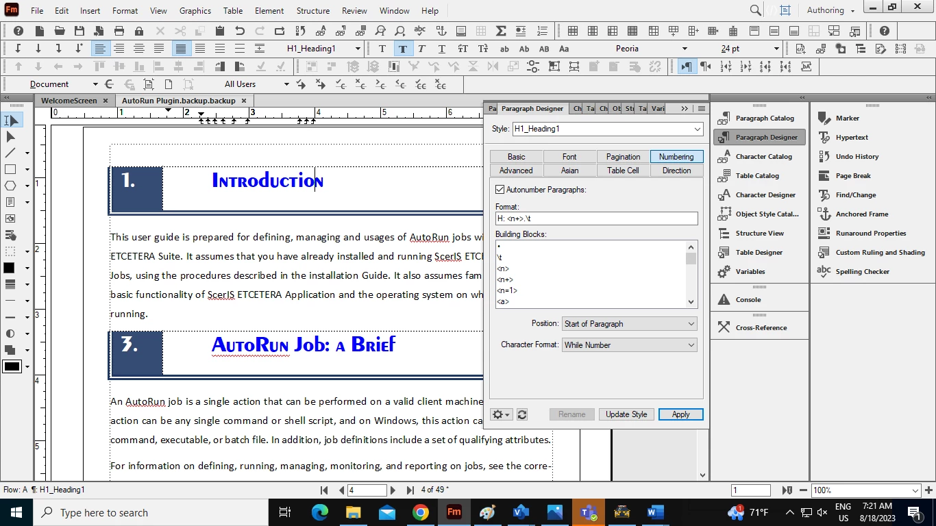
Task: Go to the next page arrow in status bar
Action: point(393,490)
